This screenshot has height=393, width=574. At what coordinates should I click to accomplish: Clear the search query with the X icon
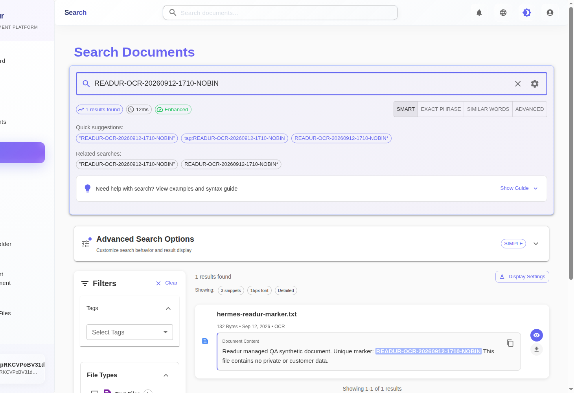pyautogui.click(x=518, y=84)
